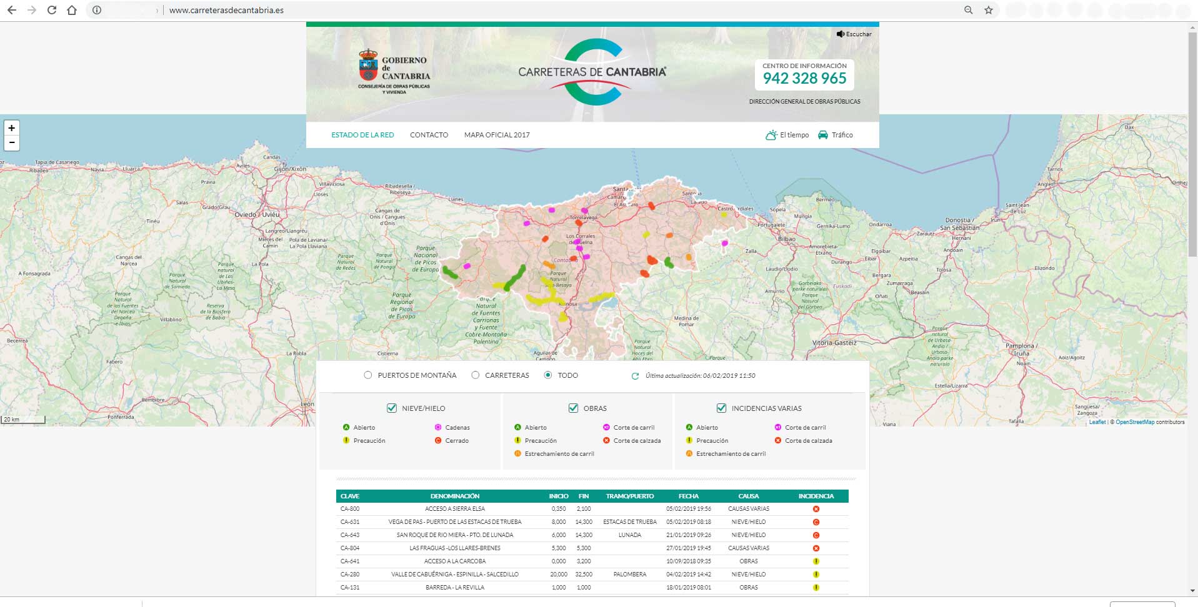The image size is (1198, 607).
Task: Go to browser home page
Action: (x=72, y=10)
